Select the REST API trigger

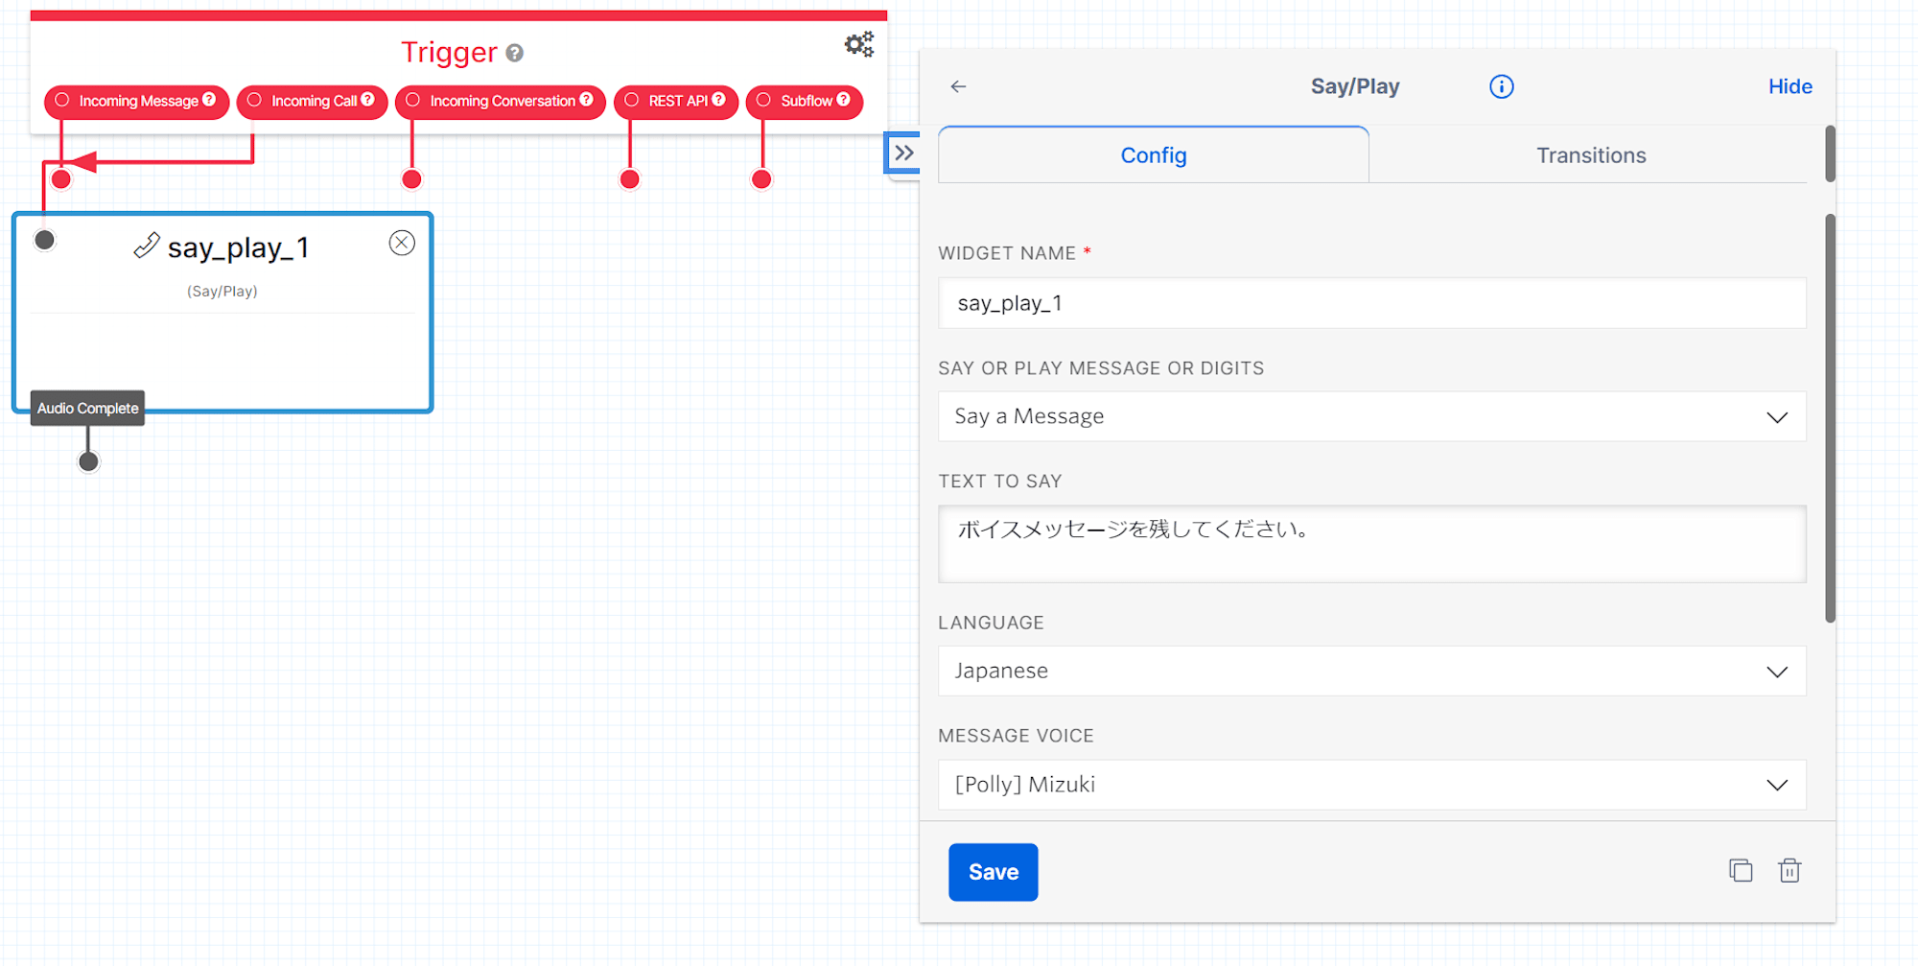(676, 101)
